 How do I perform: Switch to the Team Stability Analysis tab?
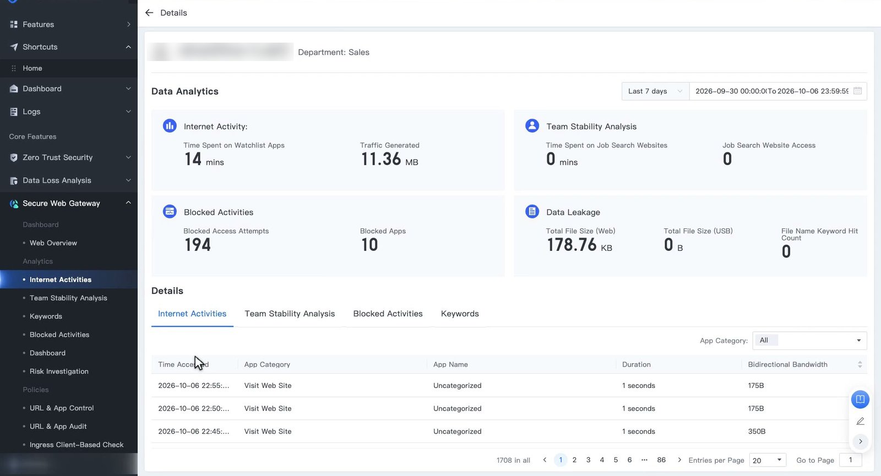(290, 314)
